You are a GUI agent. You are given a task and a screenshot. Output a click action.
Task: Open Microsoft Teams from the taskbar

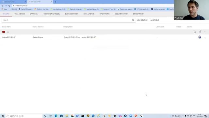click(120, 116)
